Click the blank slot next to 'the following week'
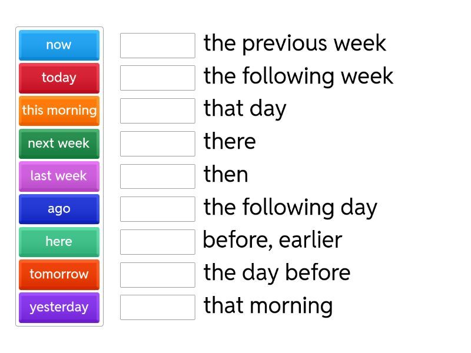 157,78
